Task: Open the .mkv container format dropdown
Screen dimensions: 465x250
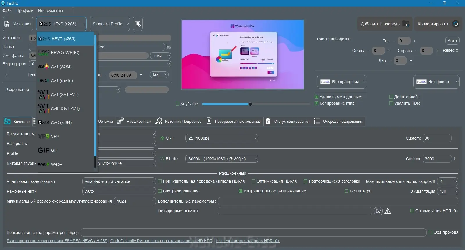Action: pyautogui.click(x=160, y=56)
